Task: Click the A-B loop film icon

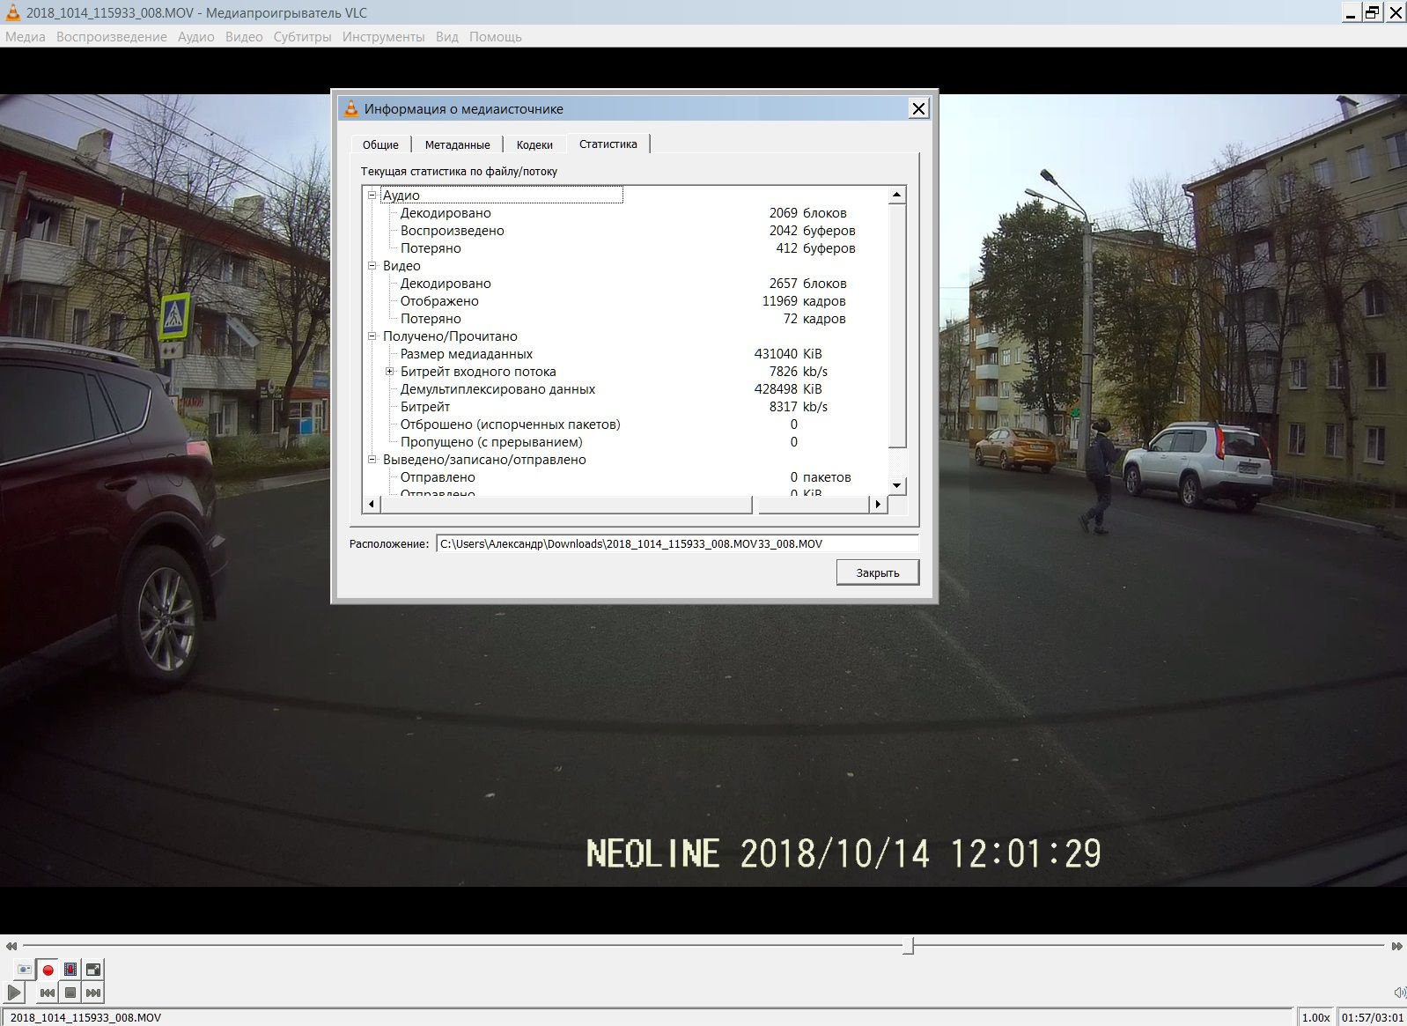Action: point(70,970)
